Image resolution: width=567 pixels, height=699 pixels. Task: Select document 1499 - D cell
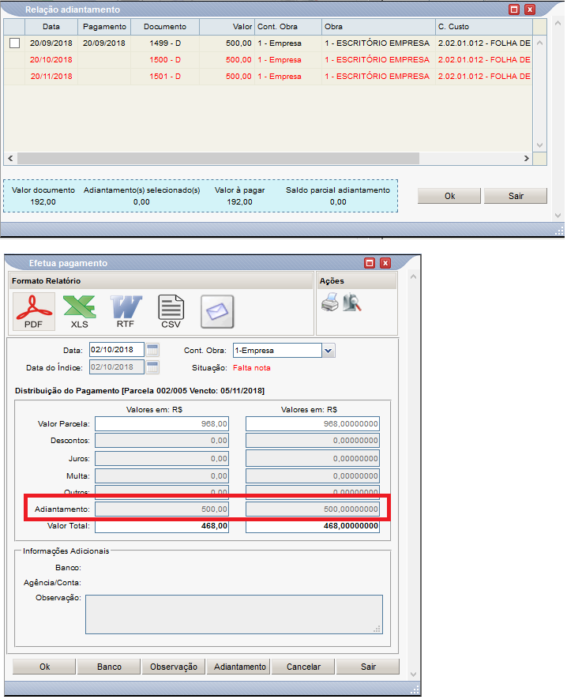[165, 43]
